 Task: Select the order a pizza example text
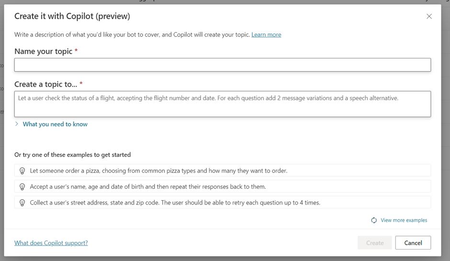(158, 170)
